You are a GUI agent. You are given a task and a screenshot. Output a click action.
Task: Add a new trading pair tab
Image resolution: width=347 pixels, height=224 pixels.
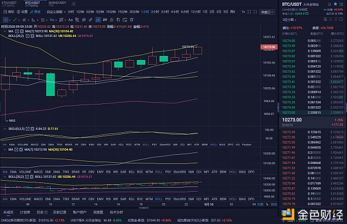coord(73,4)
